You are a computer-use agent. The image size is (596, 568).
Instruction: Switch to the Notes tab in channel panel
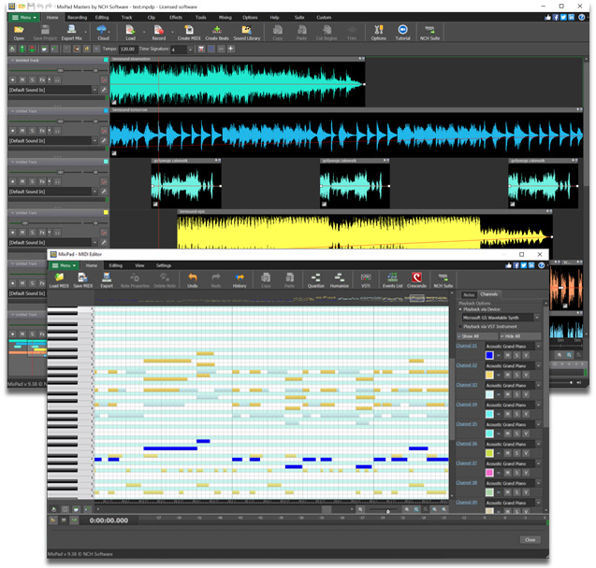point(469,295)
